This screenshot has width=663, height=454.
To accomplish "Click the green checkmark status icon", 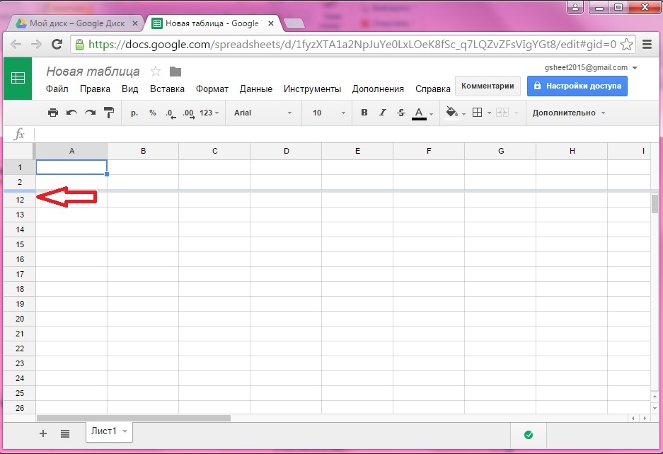I will coord(529,435).
